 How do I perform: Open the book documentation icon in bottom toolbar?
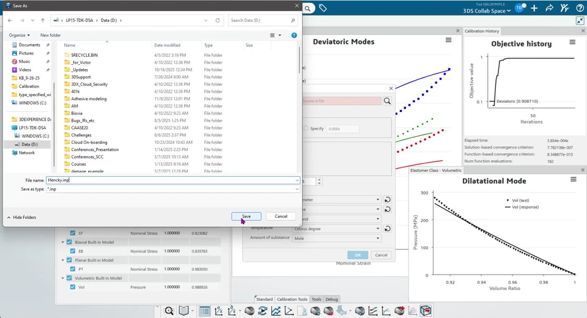(x=183, y=311)
